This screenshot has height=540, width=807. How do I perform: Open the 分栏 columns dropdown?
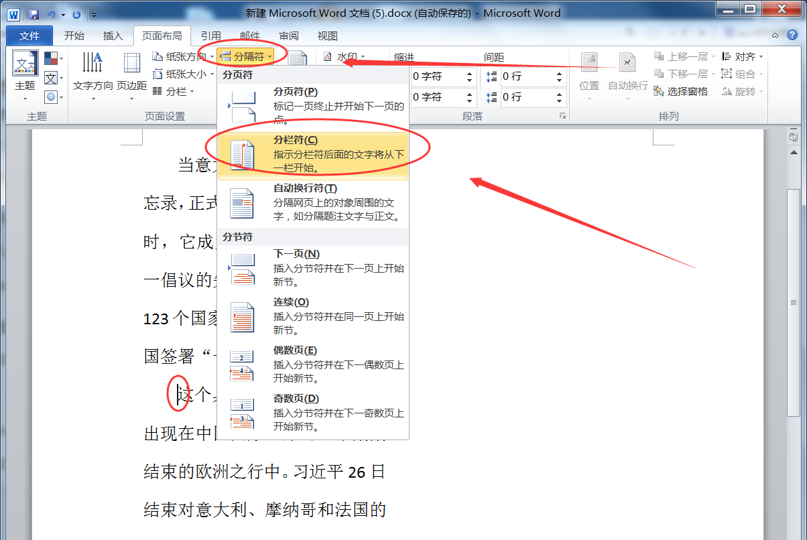coord(173,92)
